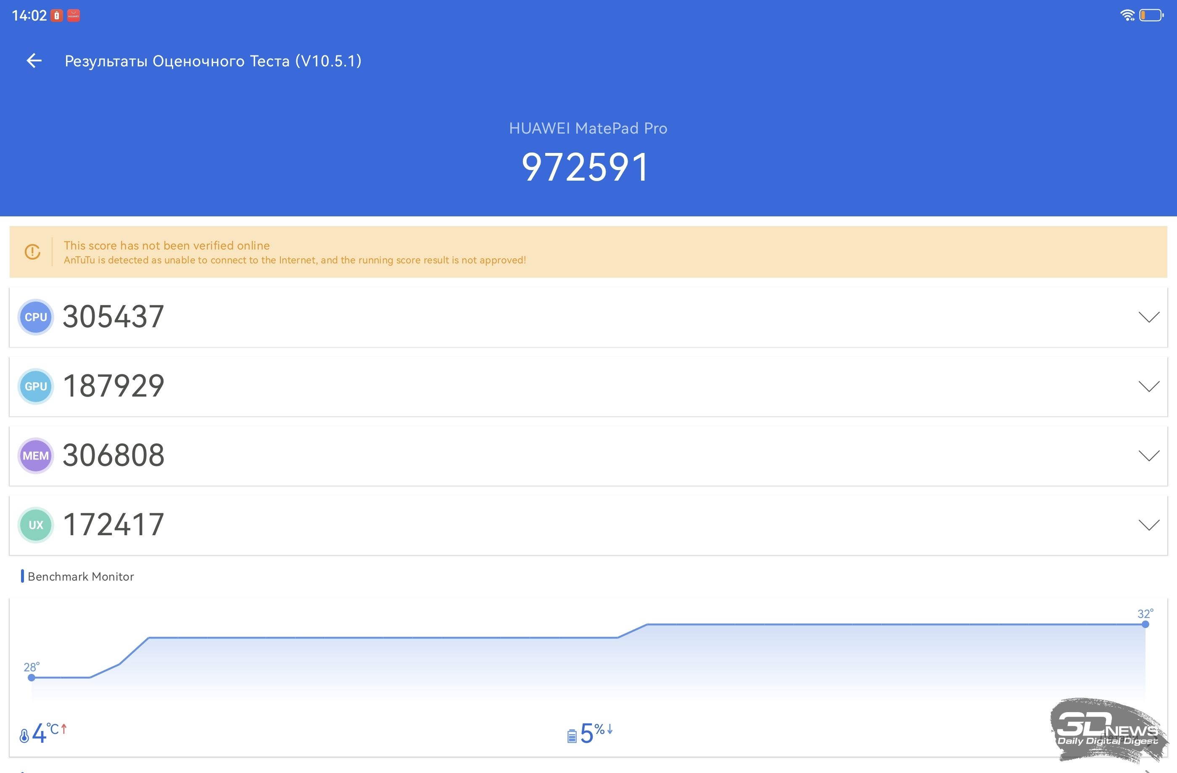Tap the battery indicator in status bar

coord(1151,15)
